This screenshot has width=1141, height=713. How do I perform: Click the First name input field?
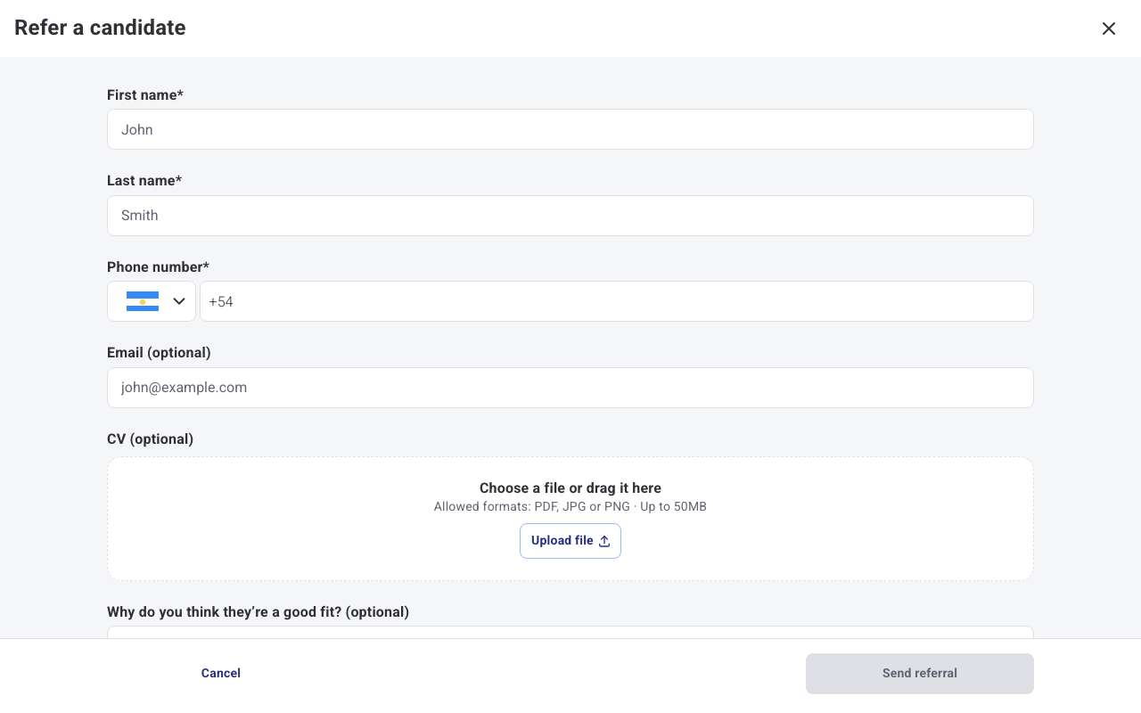570,129
